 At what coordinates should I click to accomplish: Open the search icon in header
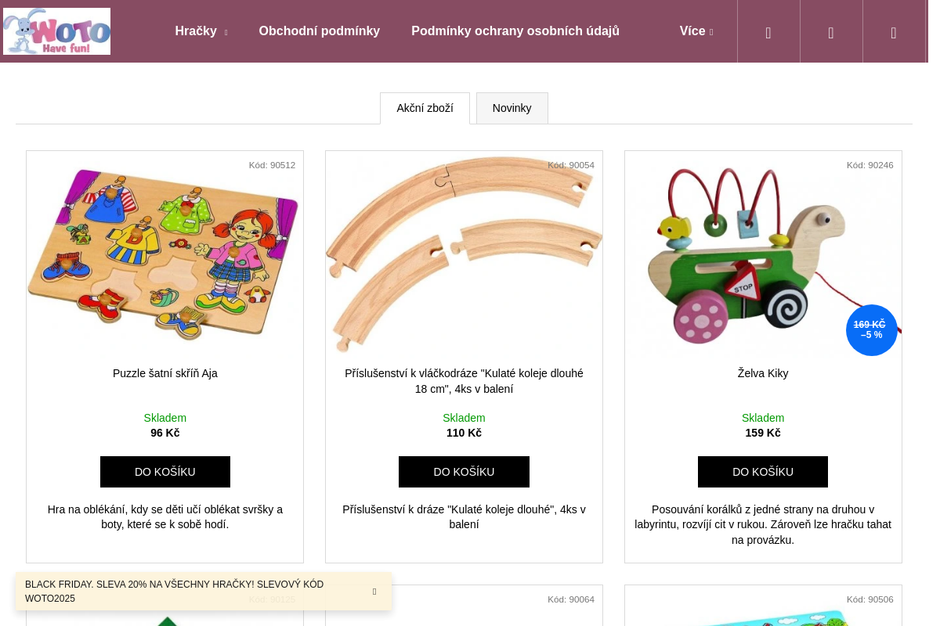click(768, 32)
